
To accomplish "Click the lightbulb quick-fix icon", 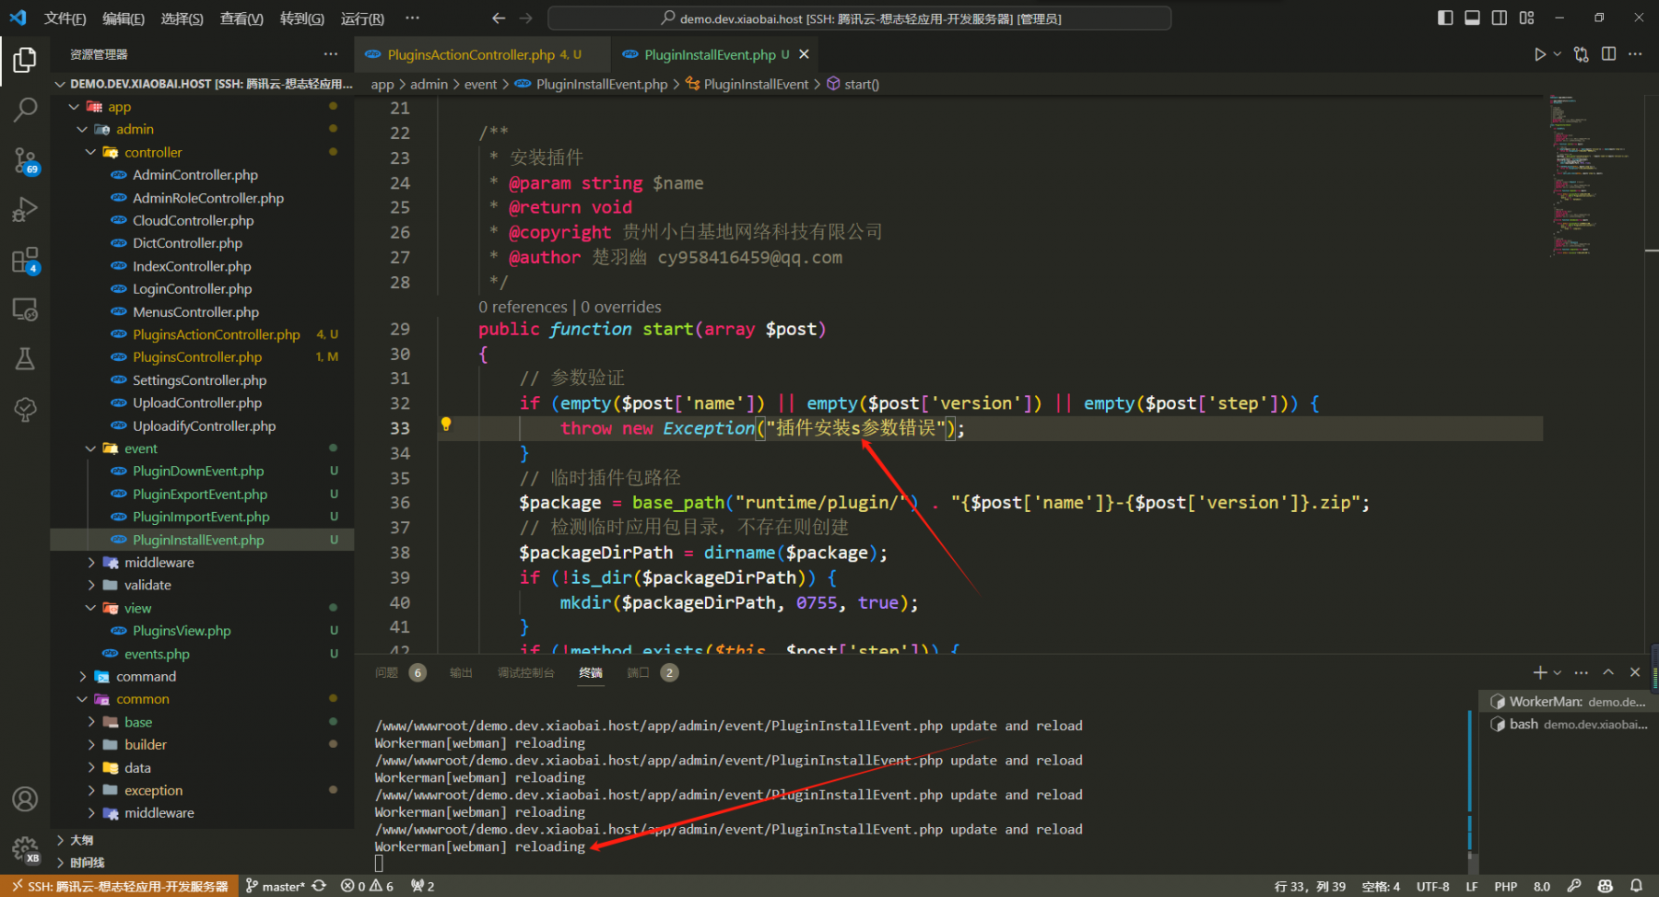I will (x=446, y=425).
